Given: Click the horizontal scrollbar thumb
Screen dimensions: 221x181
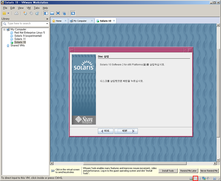Looking at the screenshot, I should tap(135, 163).
